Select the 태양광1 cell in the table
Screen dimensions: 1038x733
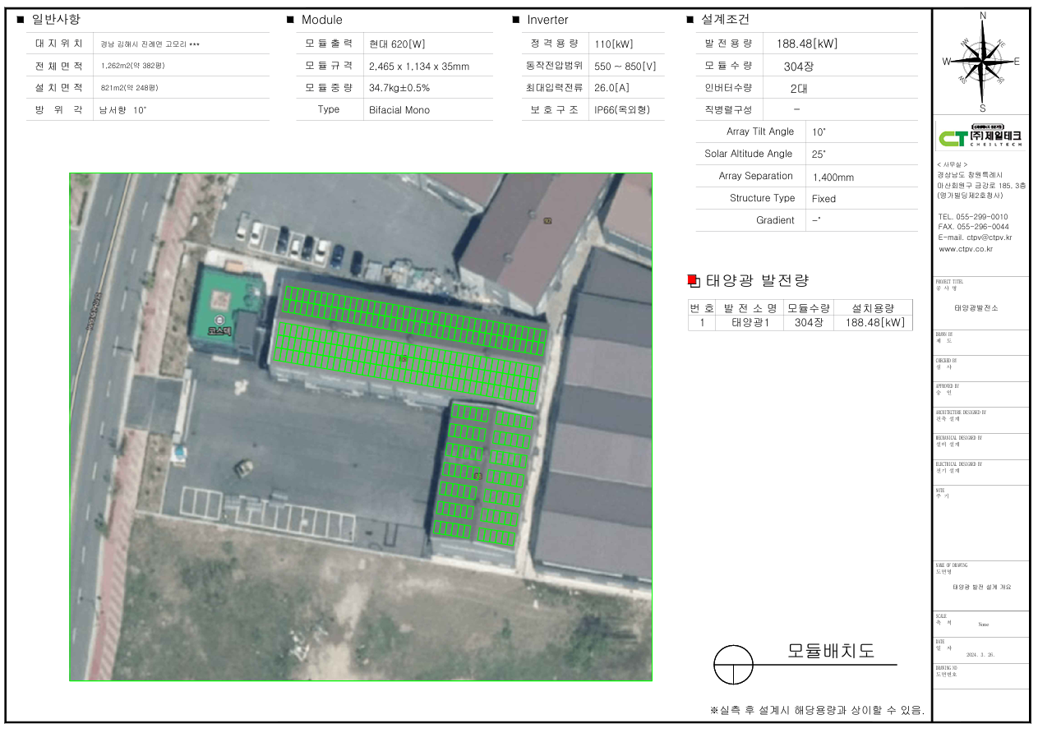pyautogui.click(x=754, y=323)
